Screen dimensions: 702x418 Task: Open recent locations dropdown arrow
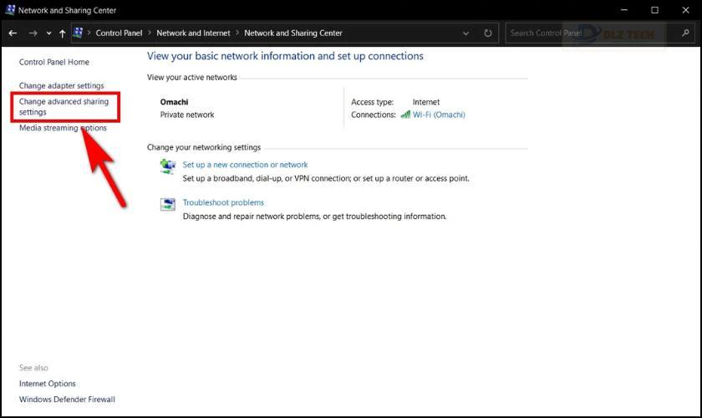coord(48,33)
